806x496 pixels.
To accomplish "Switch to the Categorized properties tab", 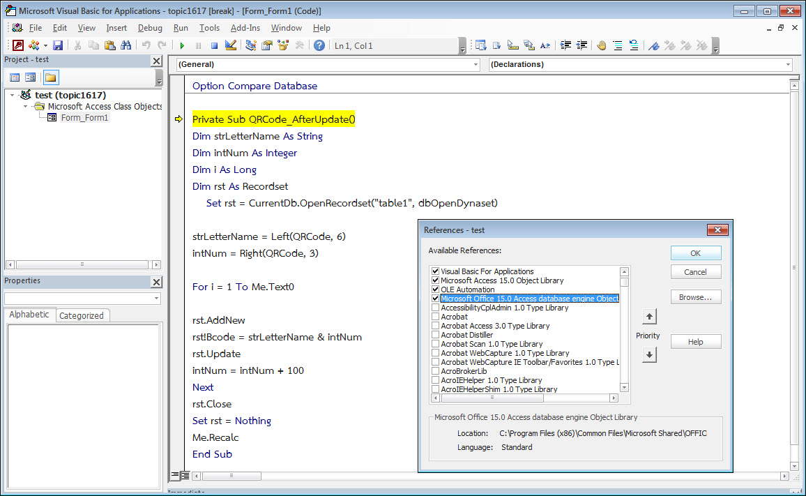I will click(81, 315).
